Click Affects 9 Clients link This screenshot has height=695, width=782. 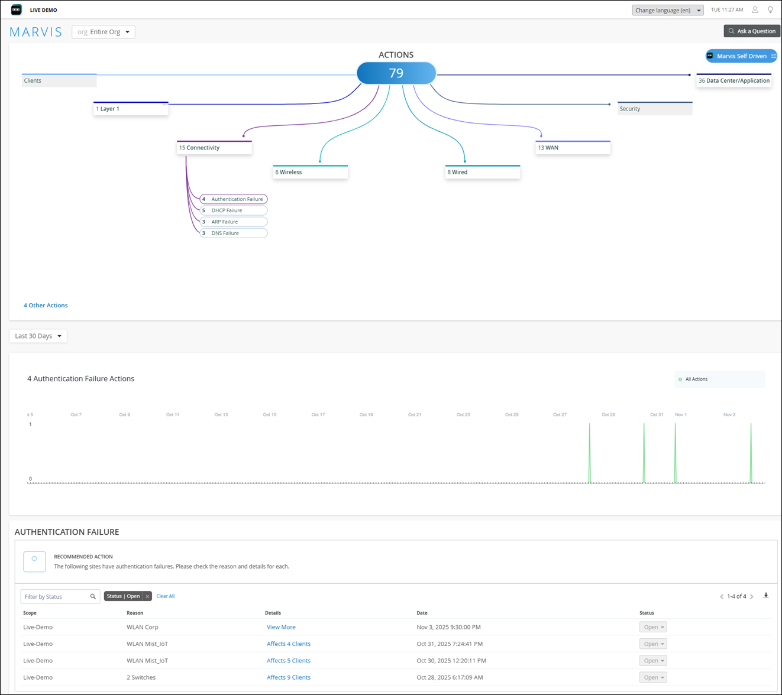pos(288,677)
